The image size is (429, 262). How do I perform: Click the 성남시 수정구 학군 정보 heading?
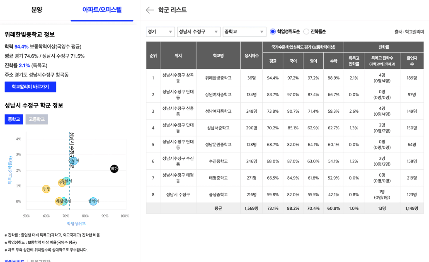tap(34, 105)
